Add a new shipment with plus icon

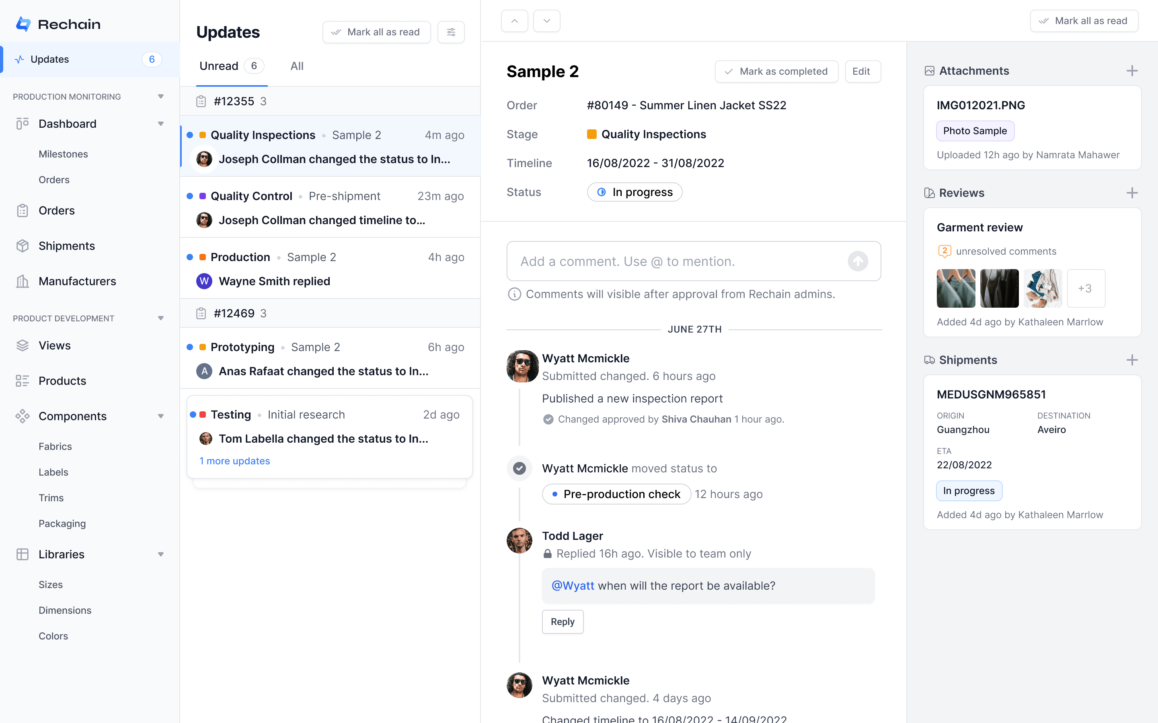pos(1132,360)
